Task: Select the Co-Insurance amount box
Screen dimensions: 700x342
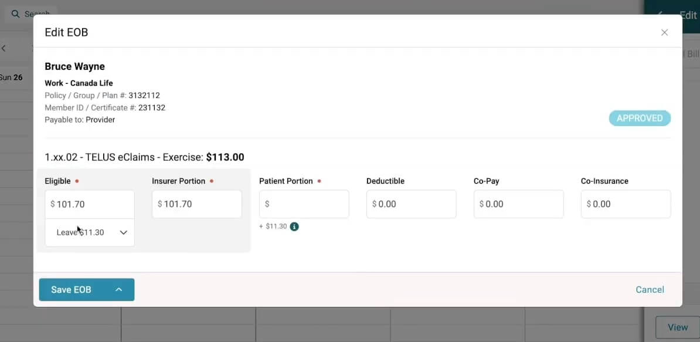Action: [x=626, y=204]
